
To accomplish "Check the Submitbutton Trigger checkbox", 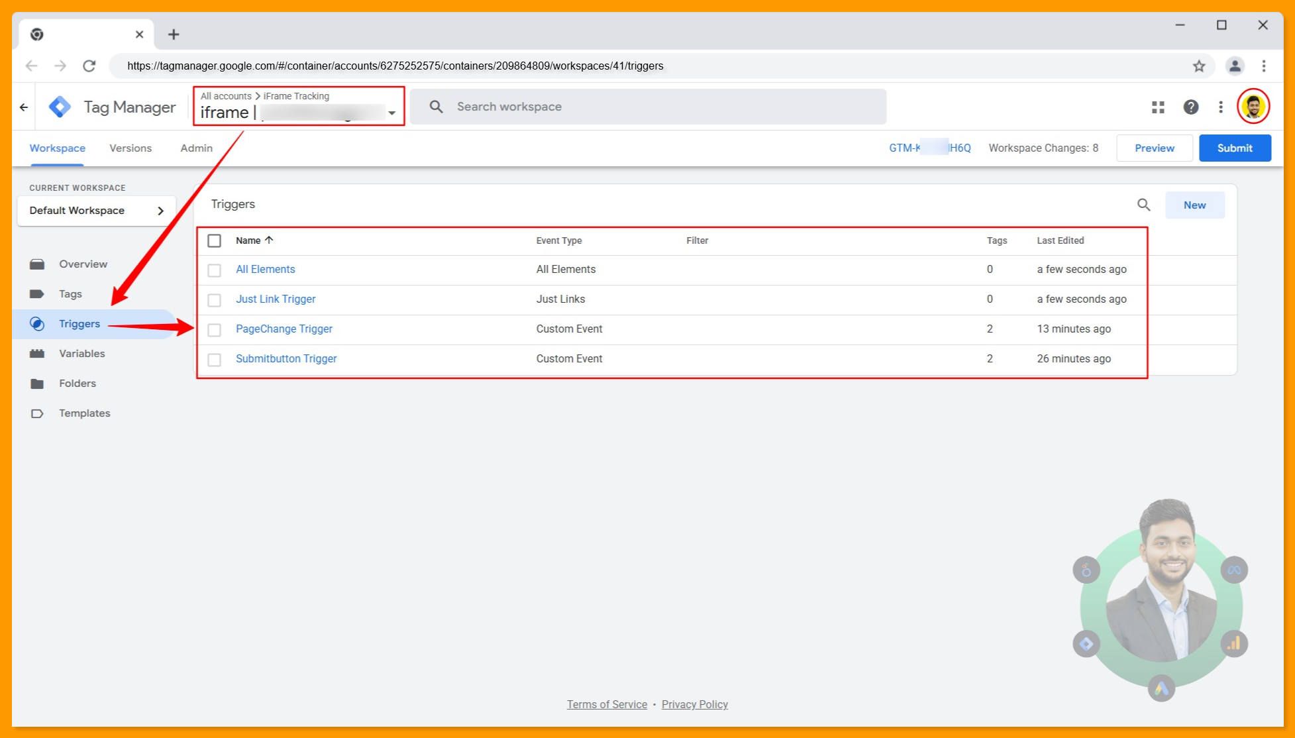I will 214,359.
